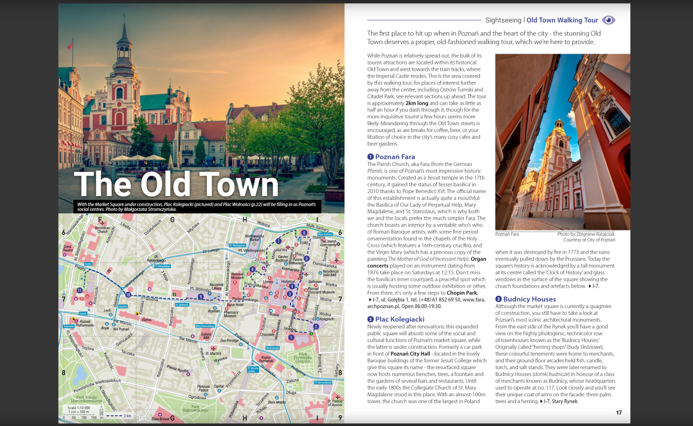The height and width of the screenshot is (426, 693).
Task: Click the numbered 3 bullet beside Budnicy Houses heading
Action: (498, 299)
